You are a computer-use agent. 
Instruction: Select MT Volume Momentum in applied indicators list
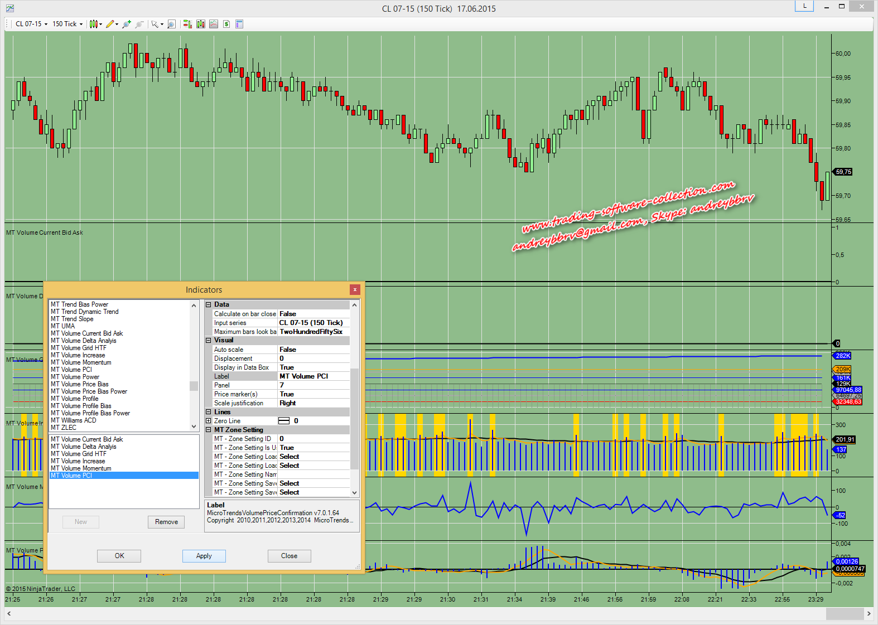click(81, 468)
